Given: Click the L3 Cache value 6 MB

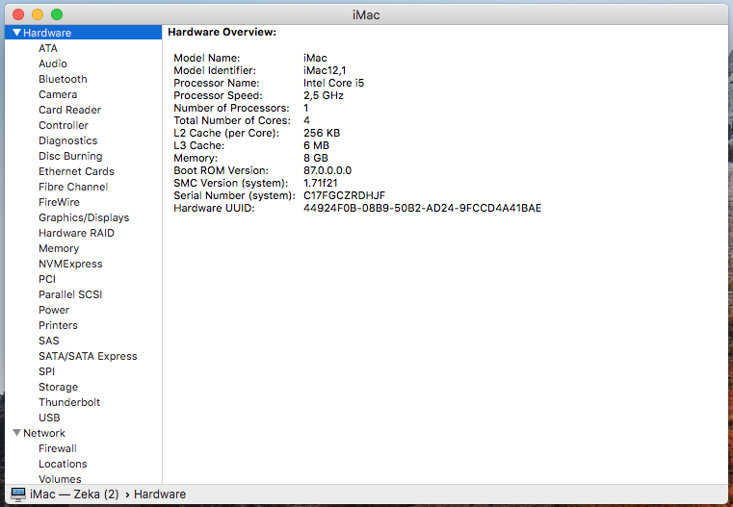Looking at the screenshot, I should tap(316, 145).
